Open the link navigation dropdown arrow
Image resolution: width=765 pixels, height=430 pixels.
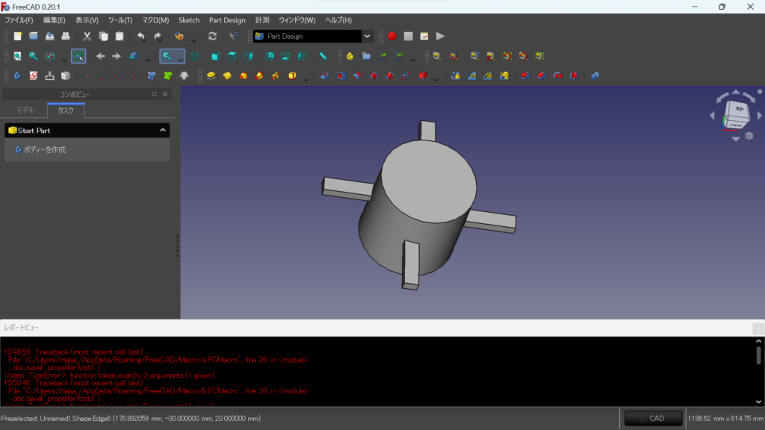click(147, 59)
